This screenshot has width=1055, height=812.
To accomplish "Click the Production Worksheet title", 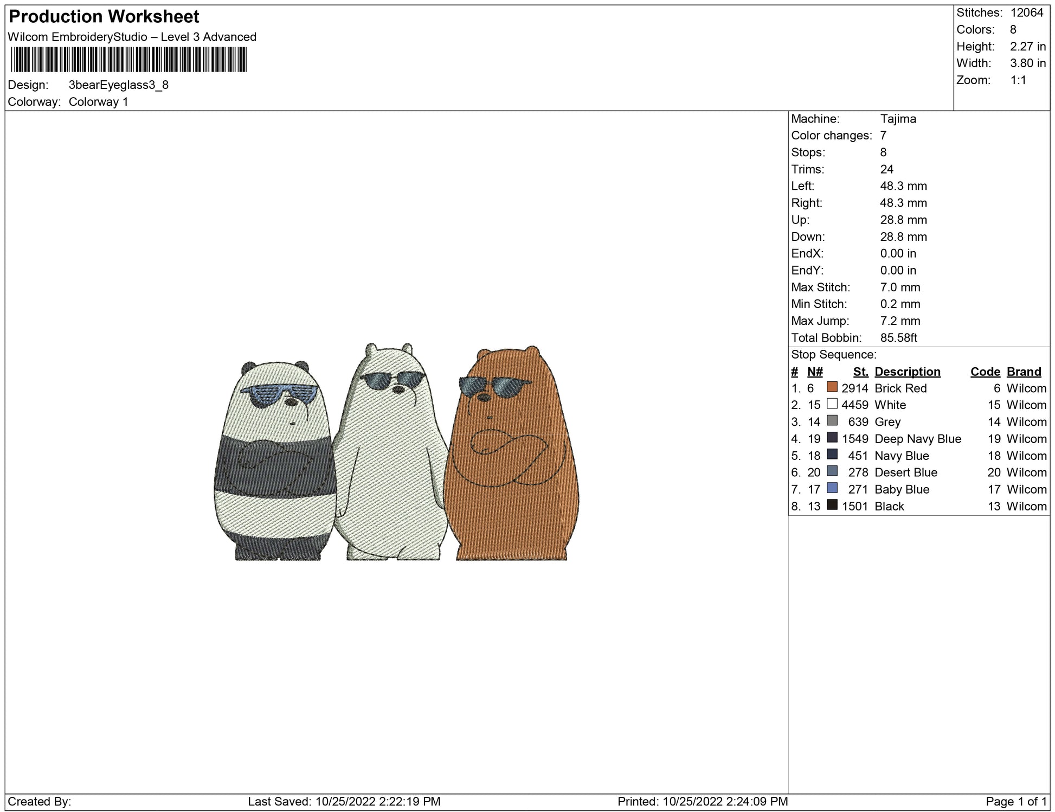I will (x=104, y=17).
